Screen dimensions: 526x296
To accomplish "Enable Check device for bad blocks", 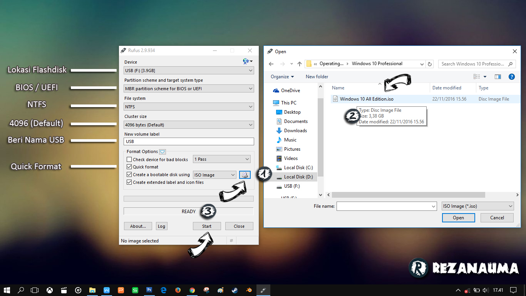I will [129, 159].
